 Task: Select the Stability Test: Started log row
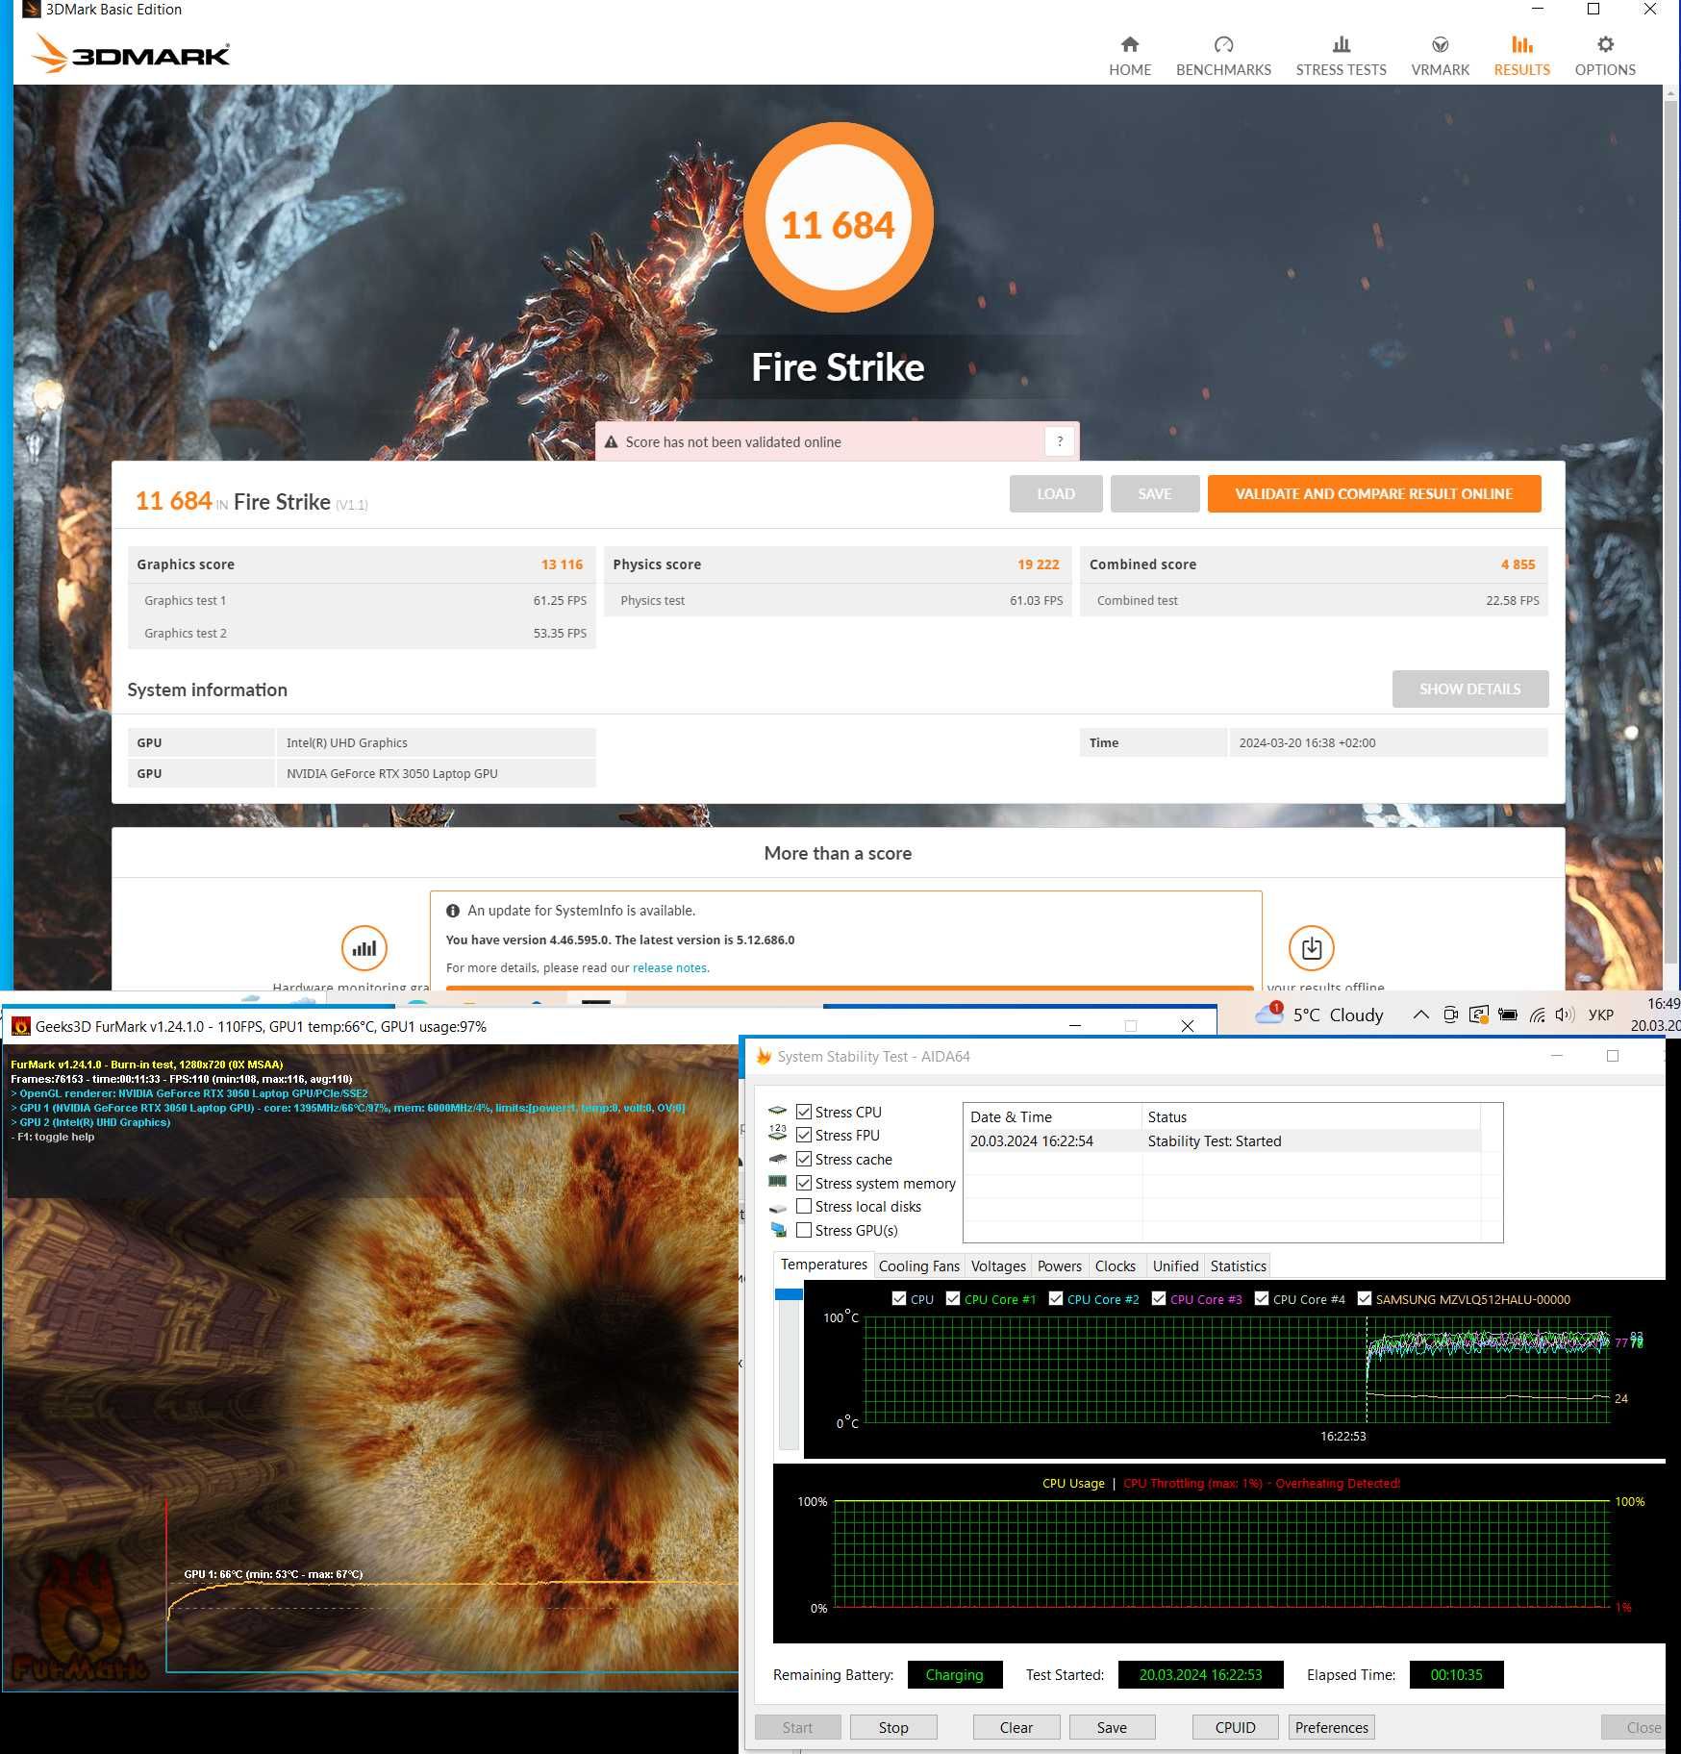pyautogui.click(x=1221, y=1140)
